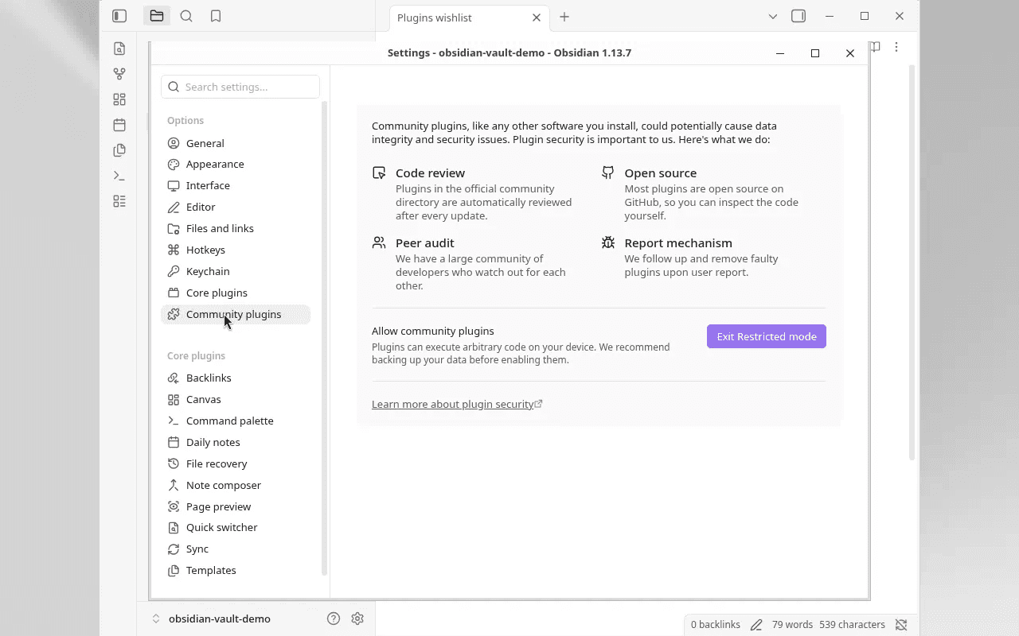Open Backlinks plugin settings
Image resolution: width=1019 pixels, height=636 pixels.
236,378
